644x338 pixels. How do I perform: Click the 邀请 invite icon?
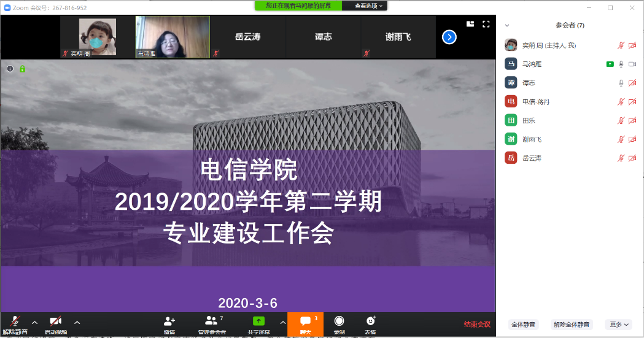click(x=169, y=324)
